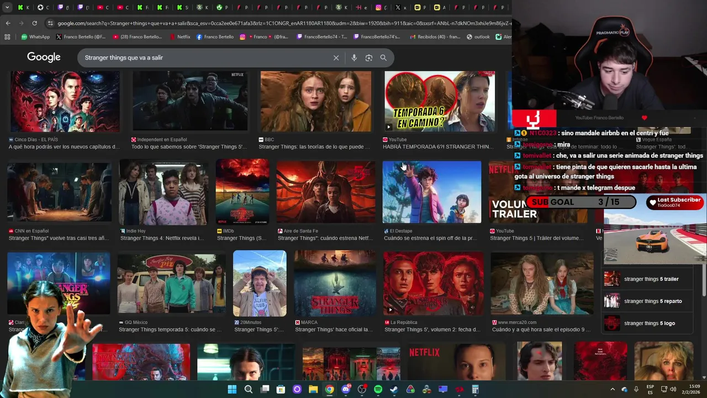Switch to Chrome on the taskbar
Image resolution: width=707 pixels, height=398 pixels.
(x=329, y=389)
